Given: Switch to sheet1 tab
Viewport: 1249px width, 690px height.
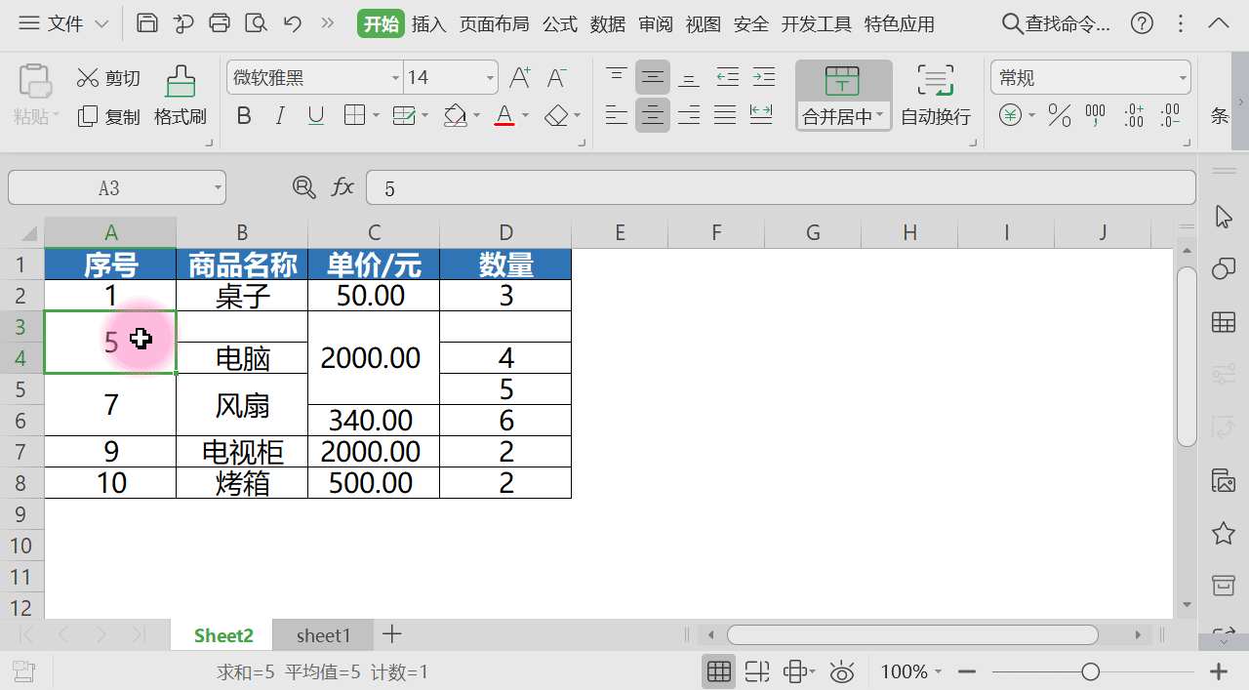Looking at the screenshot, I should coord(322,634).
